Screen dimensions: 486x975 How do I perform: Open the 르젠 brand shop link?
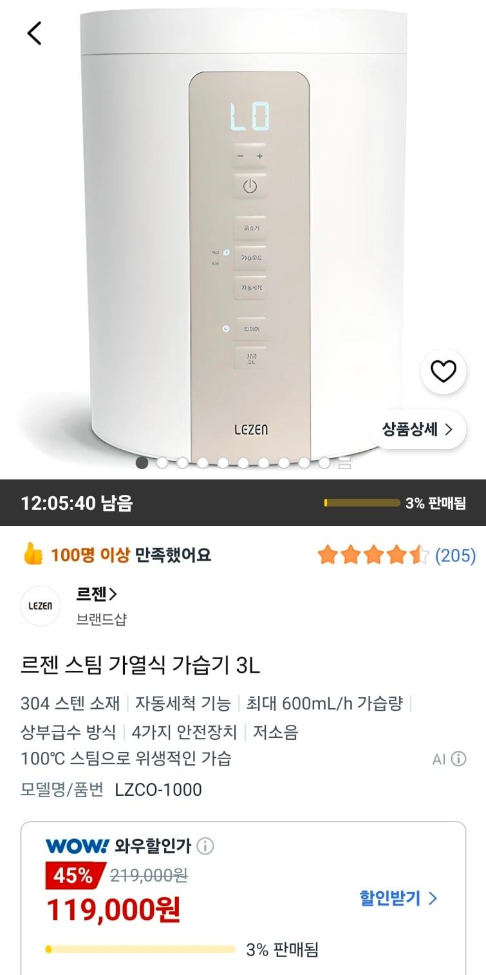[97, 594]
